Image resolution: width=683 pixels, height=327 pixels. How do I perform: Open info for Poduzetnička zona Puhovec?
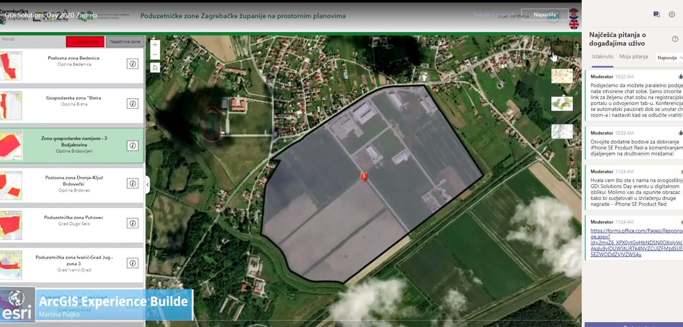pos(133,223)
